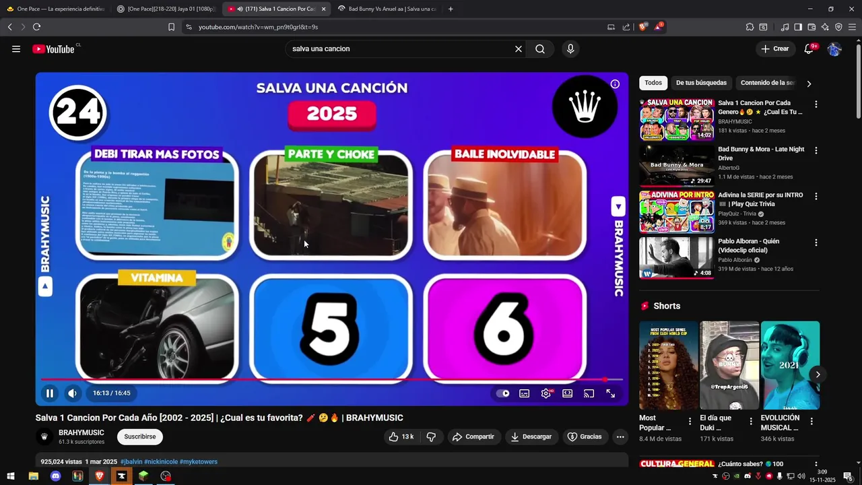This screenshot has height=485, width=862.
Task: Toggle the browser sidebar panel
Action: (x=798, y=27)
